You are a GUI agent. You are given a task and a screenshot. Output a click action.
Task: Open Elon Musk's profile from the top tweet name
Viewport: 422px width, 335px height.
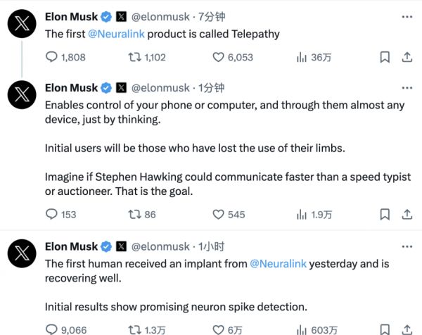[x=71, y=16]
